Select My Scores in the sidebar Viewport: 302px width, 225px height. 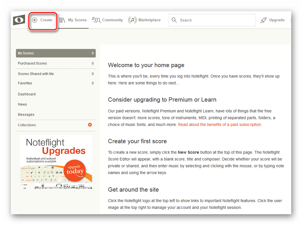click(x=56, y=53)
